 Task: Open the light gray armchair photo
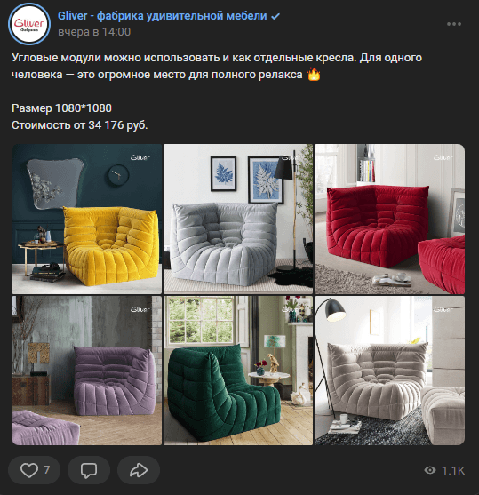[238, 219]
